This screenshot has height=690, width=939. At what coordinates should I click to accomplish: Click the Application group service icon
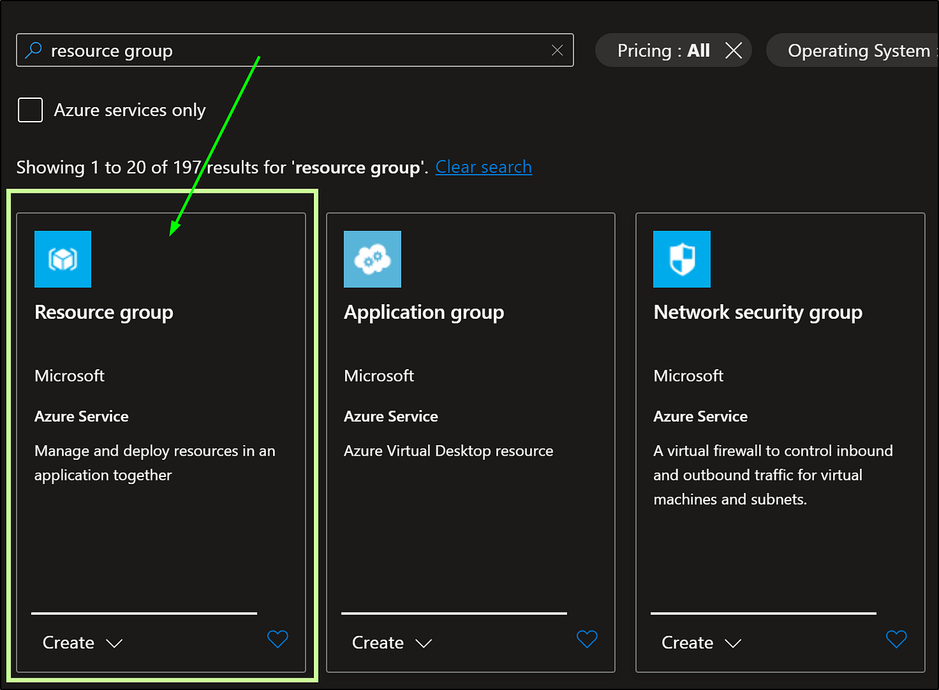(372, 259)
